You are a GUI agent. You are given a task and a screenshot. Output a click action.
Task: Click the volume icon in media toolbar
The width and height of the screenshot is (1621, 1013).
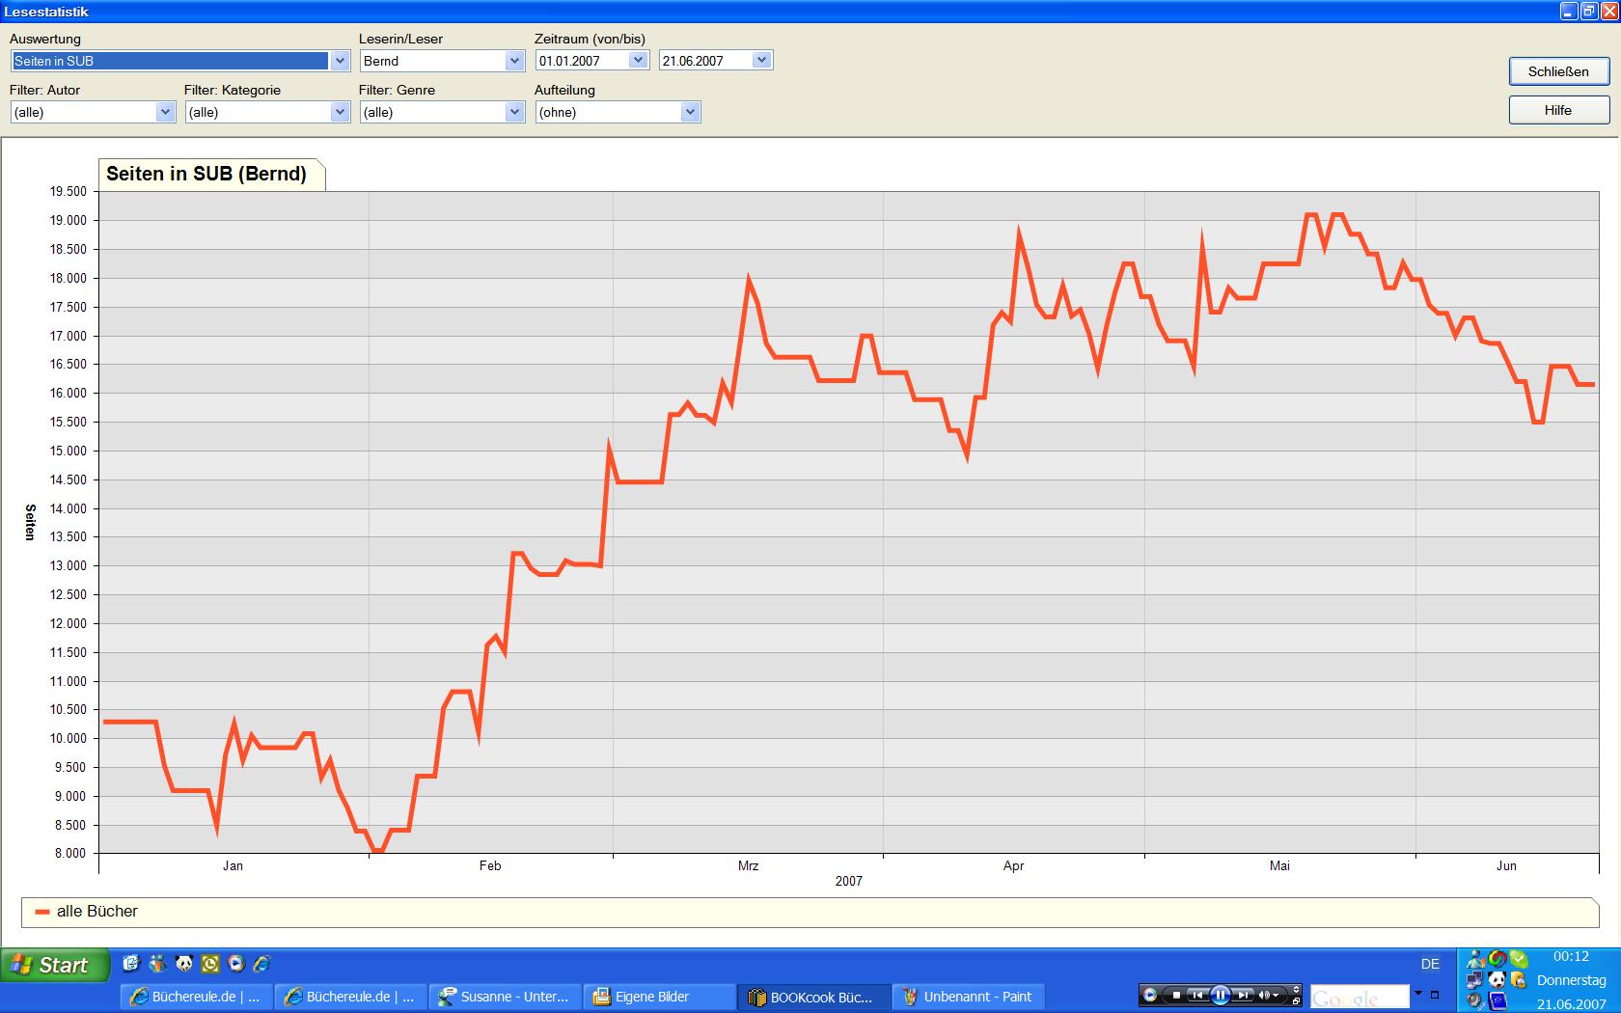[x=1265, y=995]
